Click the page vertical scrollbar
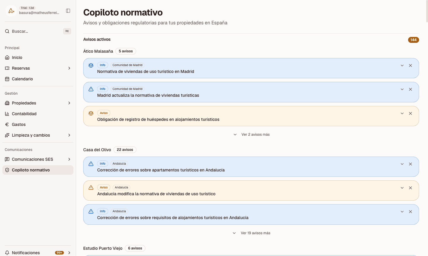428x256 pixels. pyautogui.click(x=427, y=12)
